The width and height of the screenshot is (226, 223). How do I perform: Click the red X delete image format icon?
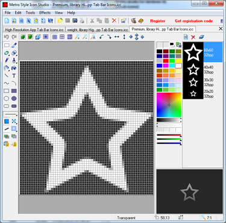[x=193, y=37]
